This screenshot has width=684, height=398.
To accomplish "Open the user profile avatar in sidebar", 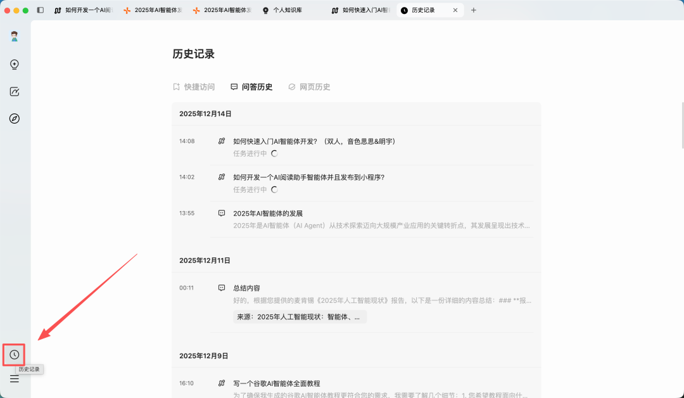I will click(x=14, y=36).
